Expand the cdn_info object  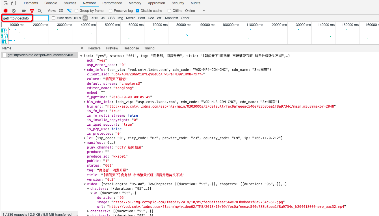85,70
